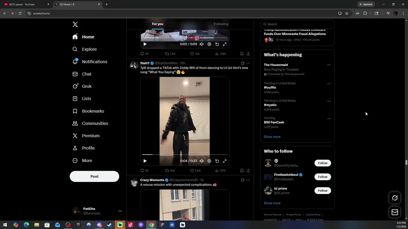Viewport: 408px width, 229px height.
Task: Open Explore in the sidebar
Action: (85, 49)
